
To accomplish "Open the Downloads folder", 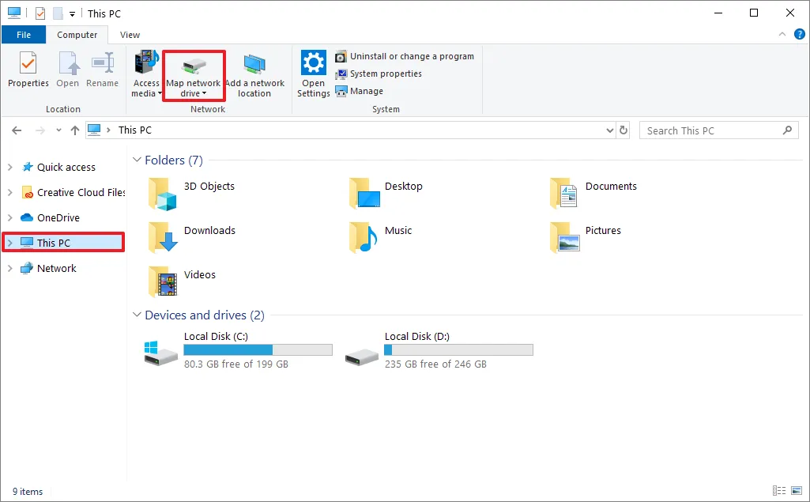I will click(x=209, y=231).
